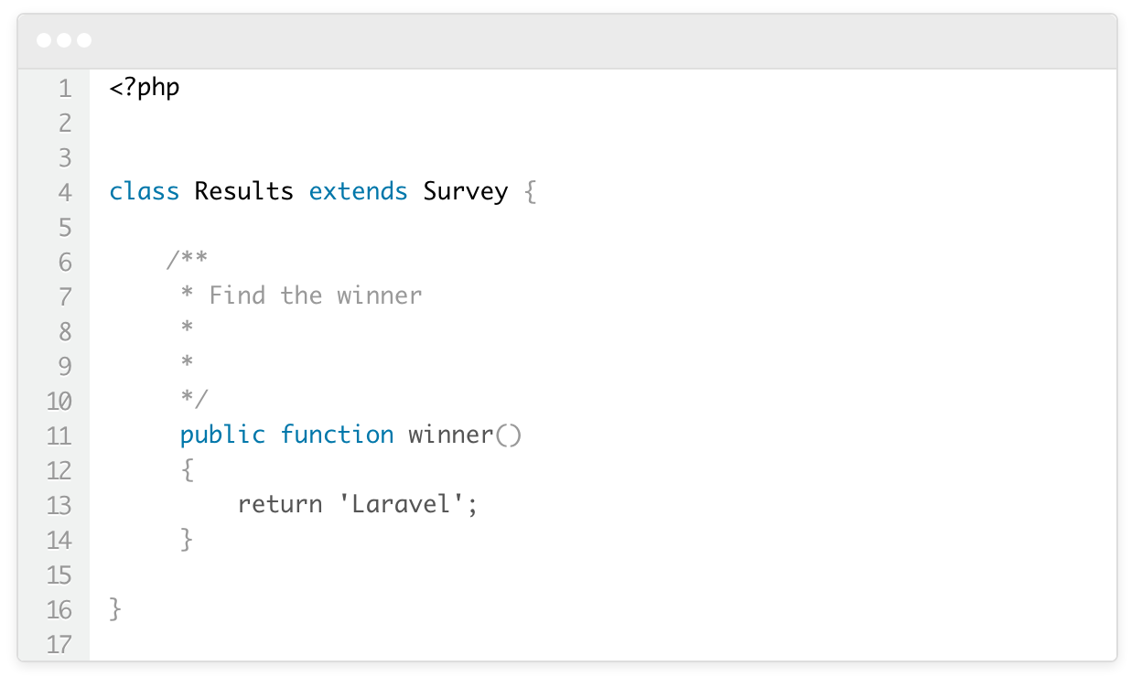Click the third window control dot
This screenshot has width=1131, height=677.
[x=84, y=40]
